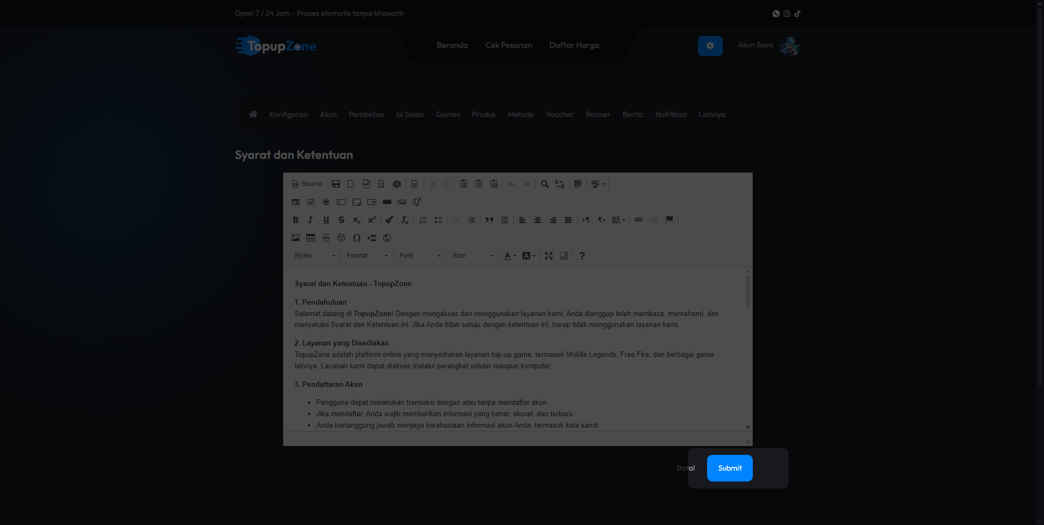Click the Create Div Container icon

(505, 220)
